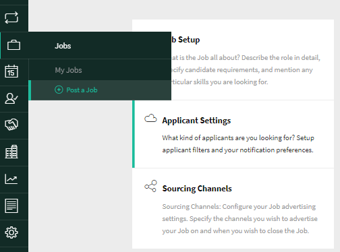
Task: Open the handshake icon in sidebar
Action: click(11, 125)
